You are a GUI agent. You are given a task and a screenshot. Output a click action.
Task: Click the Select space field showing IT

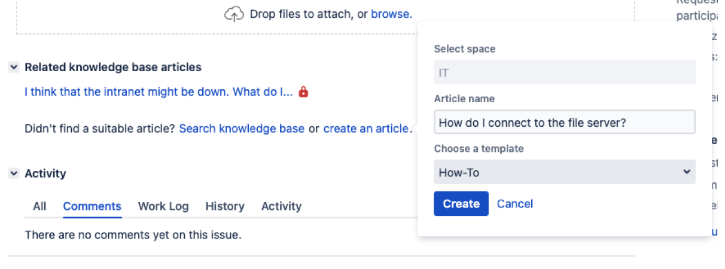point(564,72)
